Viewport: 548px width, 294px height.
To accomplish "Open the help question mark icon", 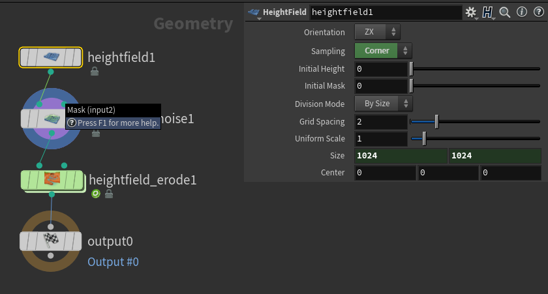I will [538, 12].
